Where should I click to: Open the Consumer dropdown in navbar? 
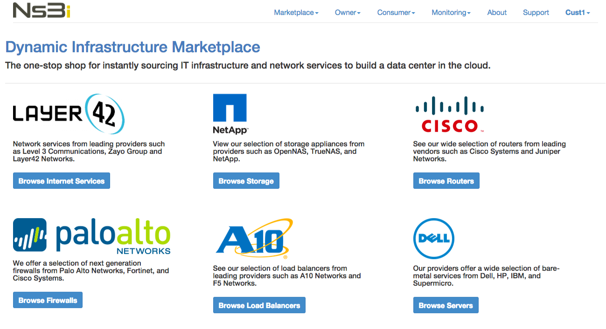coord(396,13)
